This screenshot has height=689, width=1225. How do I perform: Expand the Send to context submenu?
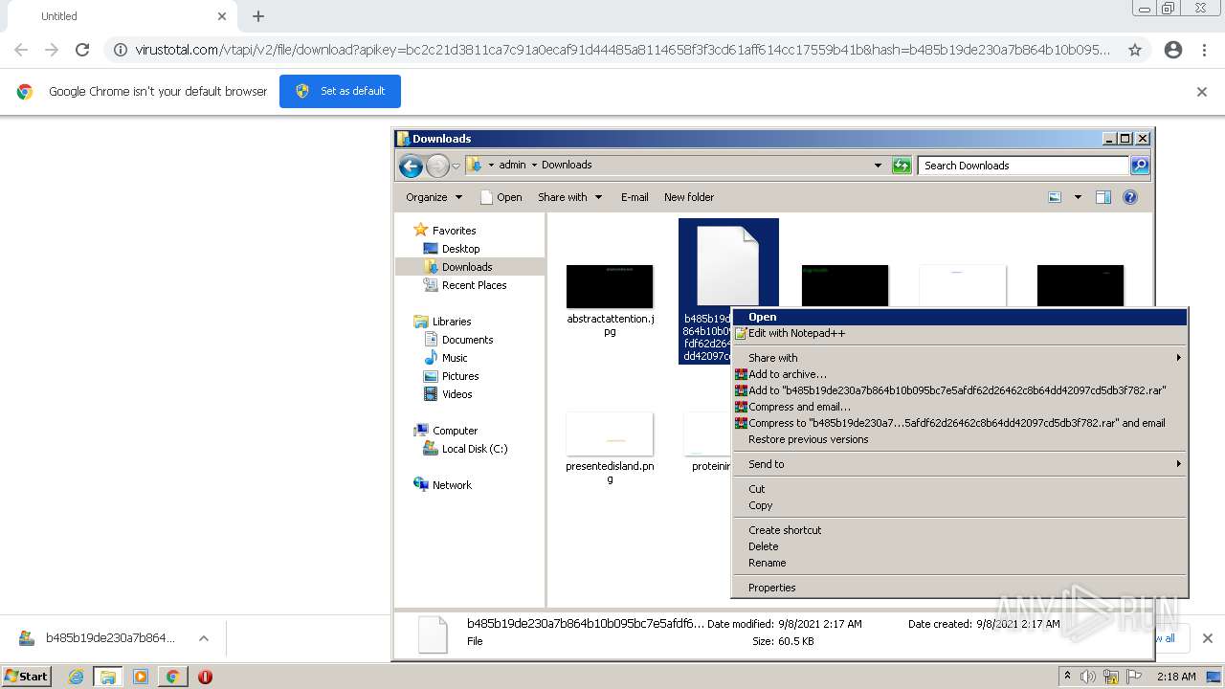pos(959,464)
